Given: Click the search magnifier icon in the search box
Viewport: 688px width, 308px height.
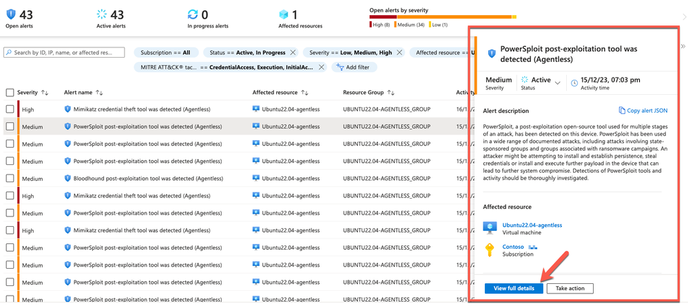Looking at the screenshot, I should pyautogui.click(x=9, y=52).
